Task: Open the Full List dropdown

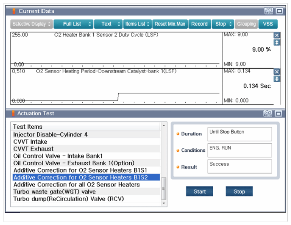Action: 74,24
